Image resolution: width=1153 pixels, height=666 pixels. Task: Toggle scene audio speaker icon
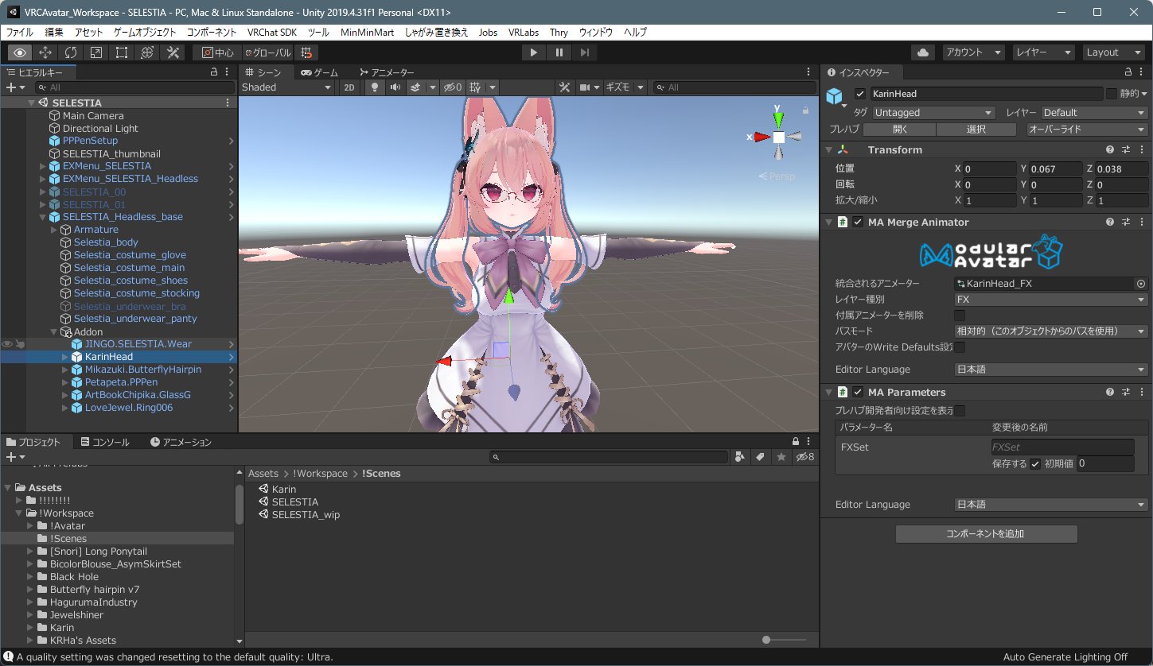pos(395,87)
